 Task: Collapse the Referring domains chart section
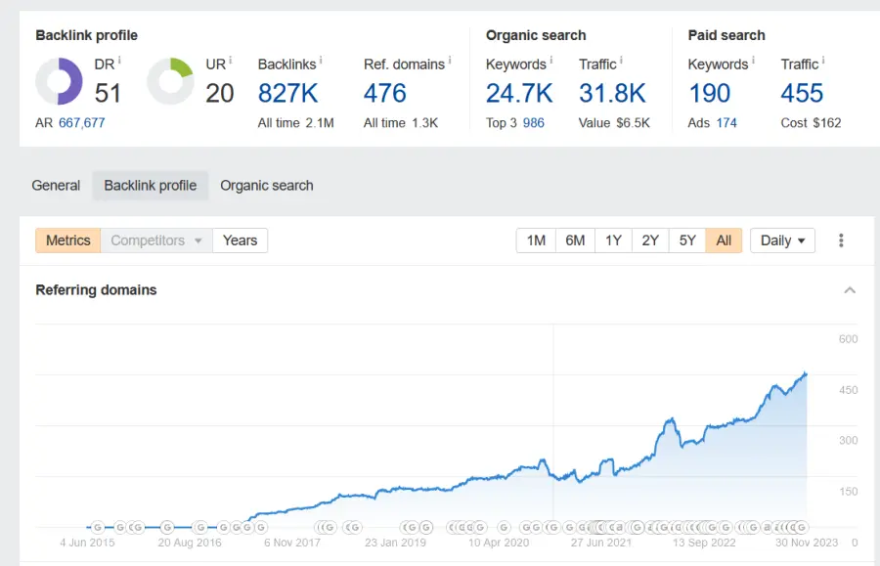[850, 290]
